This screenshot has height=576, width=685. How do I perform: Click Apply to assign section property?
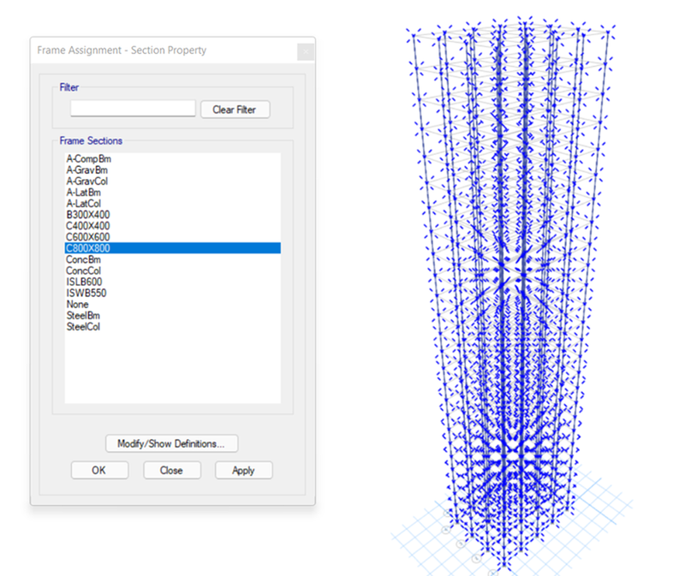(x=244, y=471)
